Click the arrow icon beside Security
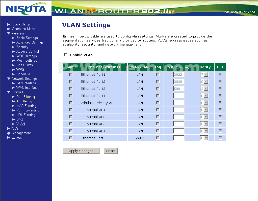The image size is (258, 201). [13, 47]
